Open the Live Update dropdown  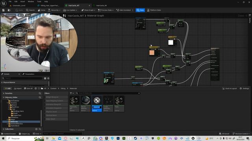[70, 10]
